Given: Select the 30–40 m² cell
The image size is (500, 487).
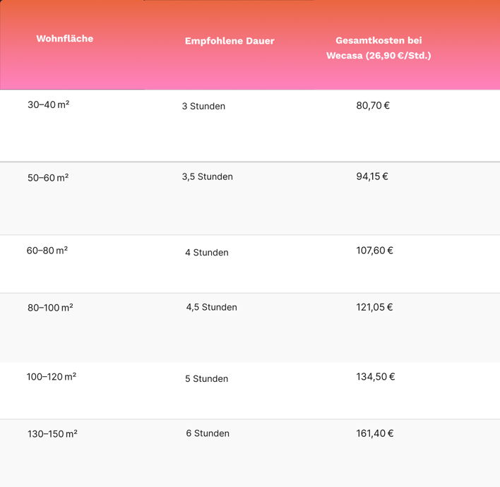Looking at the screenshot, I should 49,104.
